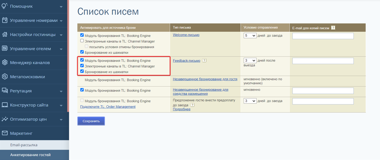Open Email-рассылка submenu item
380x160 pixels.
pyautogui.click(x=24, y=145)
